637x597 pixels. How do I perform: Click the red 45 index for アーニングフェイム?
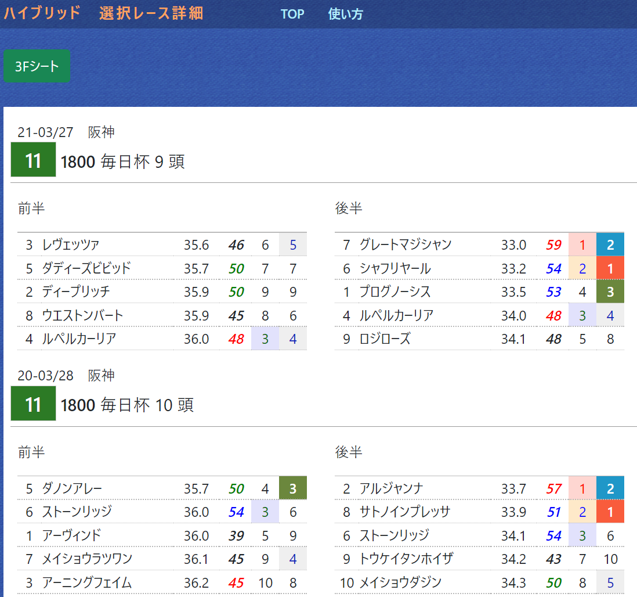(x=236, y=582)
